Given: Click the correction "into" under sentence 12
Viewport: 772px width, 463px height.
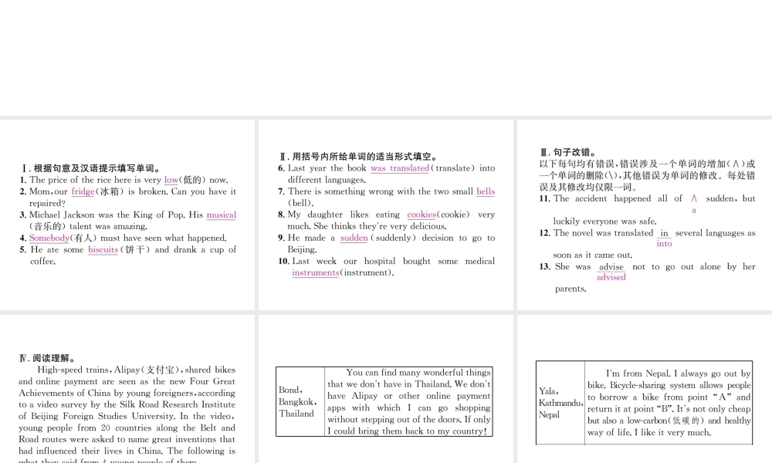Looking at the screenshot, I should point(664,244).
